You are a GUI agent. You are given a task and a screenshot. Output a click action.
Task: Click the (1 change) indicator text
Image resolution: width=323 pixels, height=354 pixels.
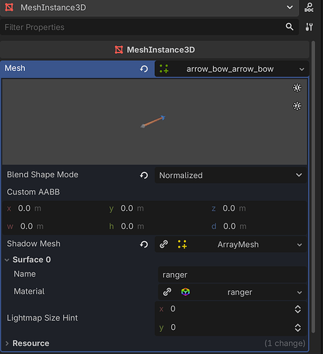coord(285,343)
